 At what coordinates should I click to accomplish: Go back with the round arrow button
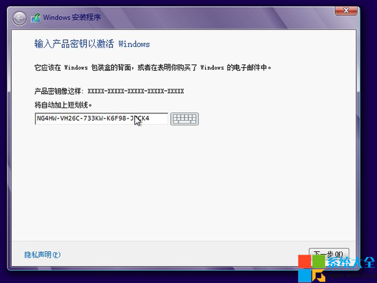click(20, 19)
